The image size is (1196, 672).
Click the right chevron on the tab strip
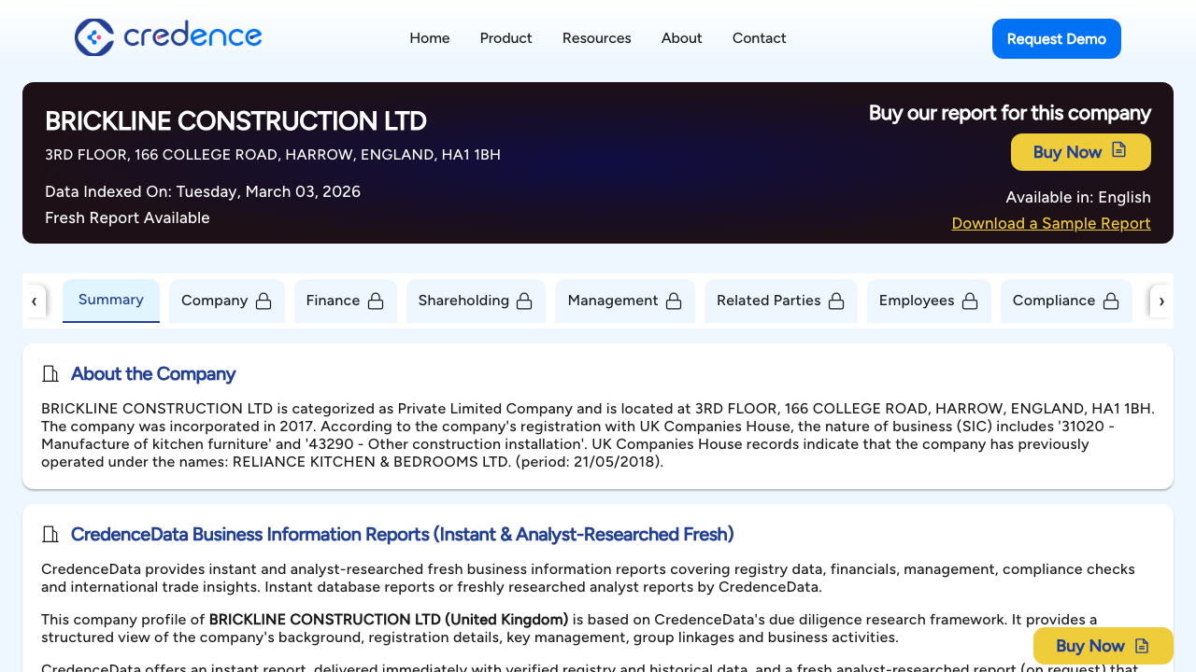(x=1161, y=301)
